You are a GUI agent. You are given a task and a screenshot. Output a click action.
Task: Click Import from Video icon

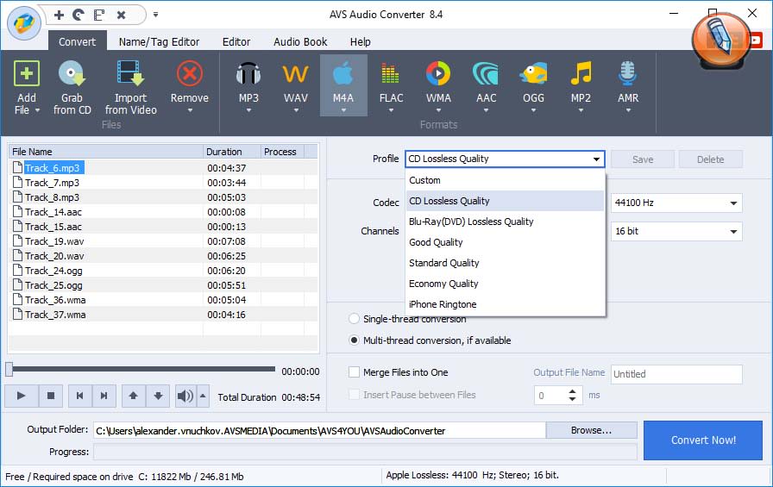click(130, 74)
